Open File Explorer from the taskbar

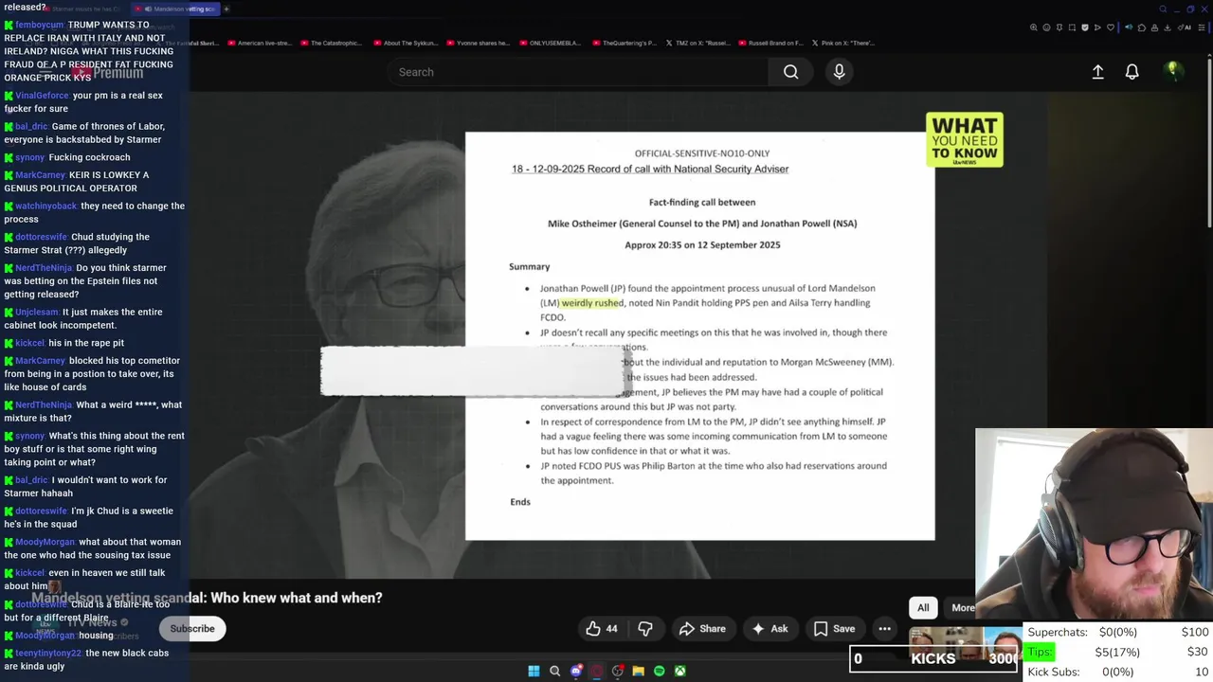pyautogui.click(x=639, y=671)
